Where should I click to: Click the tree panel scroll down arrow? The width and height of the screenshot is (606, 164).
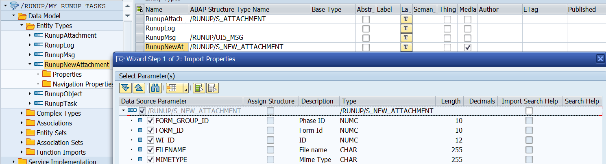coord(128,16)
